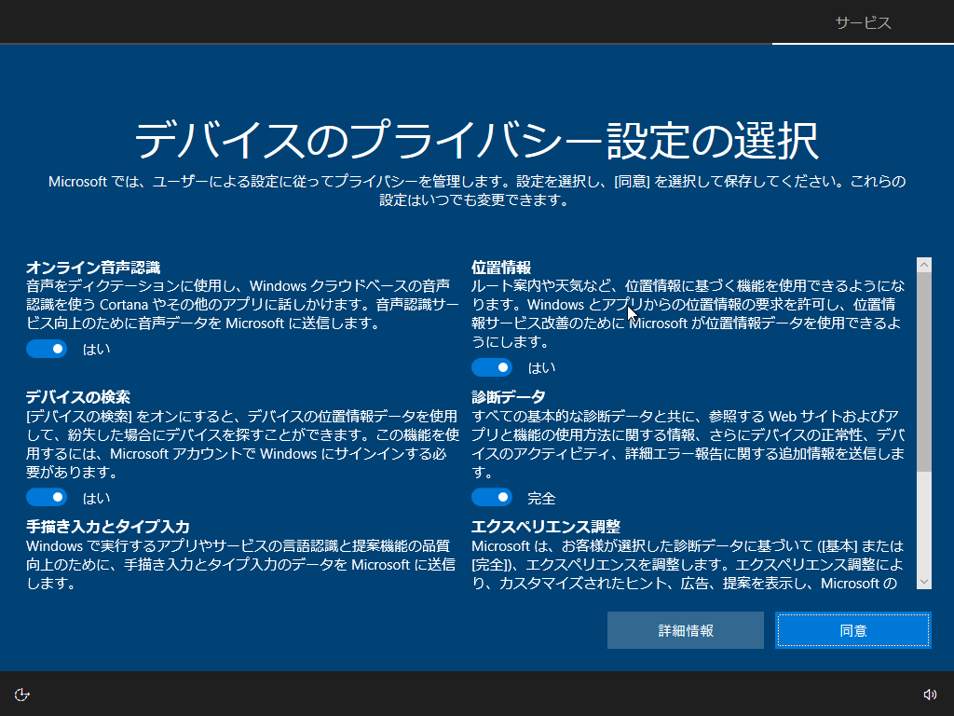Click the scrollbar down arrow
This screenshot has height=716, width=954.
pos(924,581)
